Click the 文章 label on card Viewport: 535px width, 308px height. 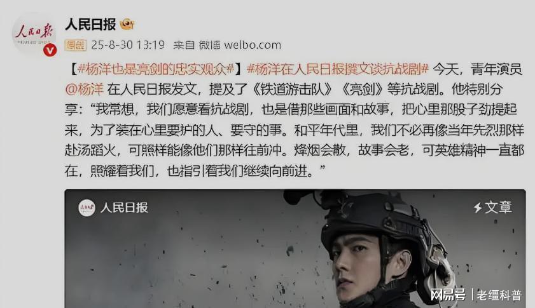point(498,208)
